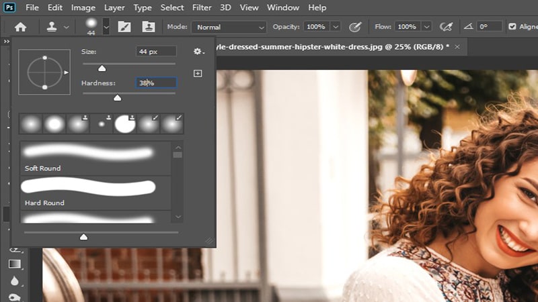This screenshot has height=302, width=538.
Task: Click the Hardness slider handle
Action: (x=118, y=98)
